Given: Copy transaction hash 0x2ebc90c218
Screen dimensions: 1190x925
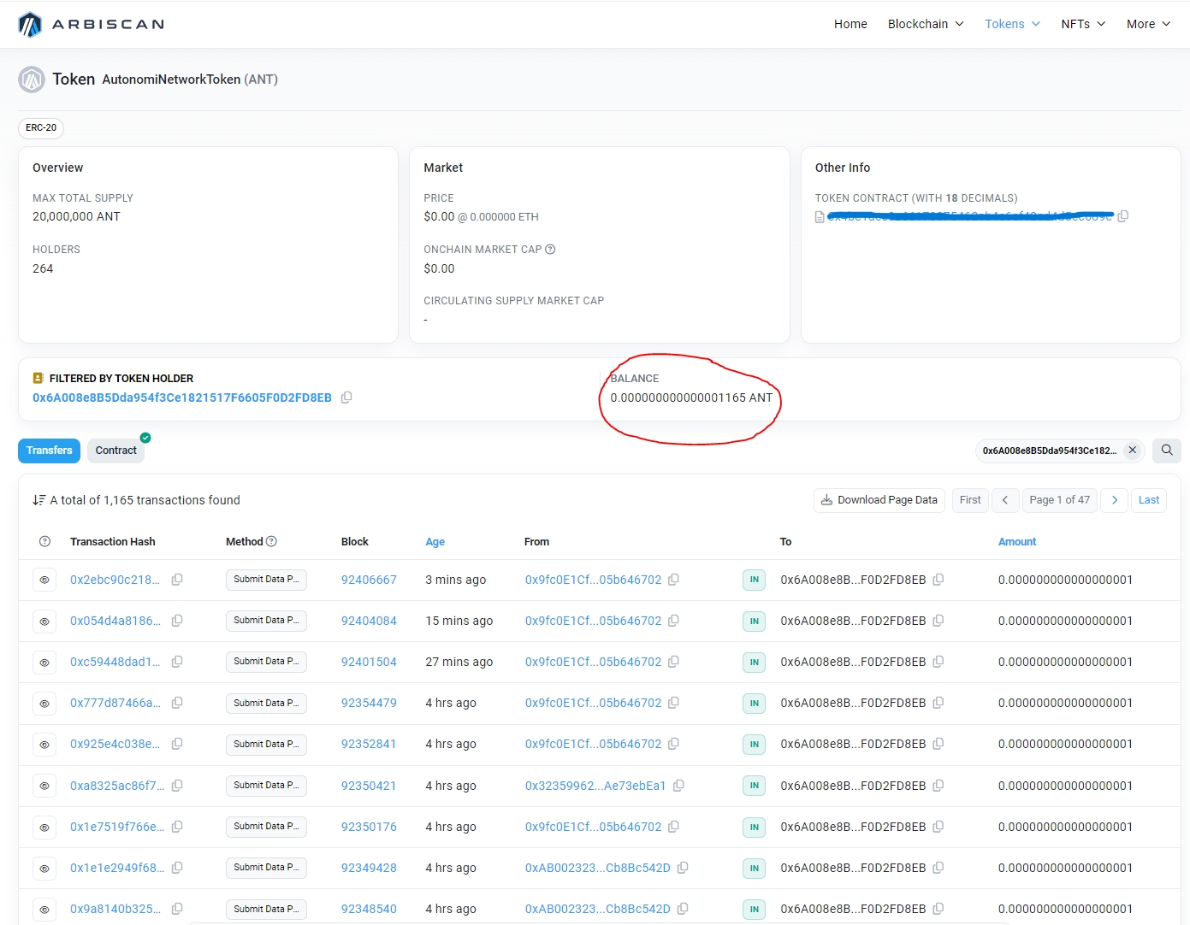Looking at the screenshot, I should [x=177, y=580].
